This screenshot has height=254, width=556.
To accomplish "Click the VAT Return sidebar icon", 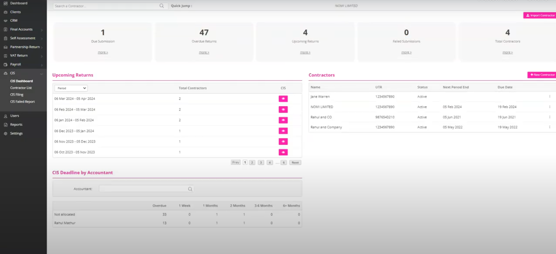I will tap(6, 56).
